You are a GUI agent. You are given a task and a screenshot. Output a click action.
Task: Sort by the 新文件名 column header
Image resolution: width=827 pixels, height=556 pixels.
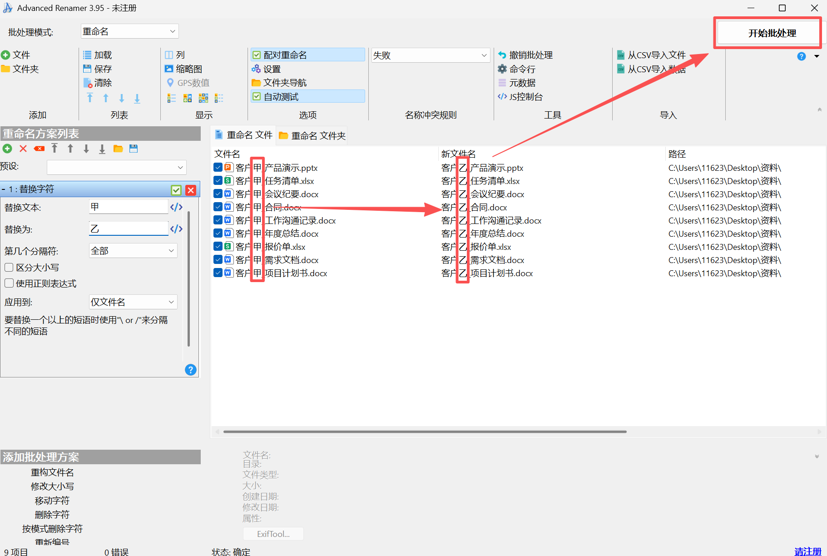coord(458,154)
